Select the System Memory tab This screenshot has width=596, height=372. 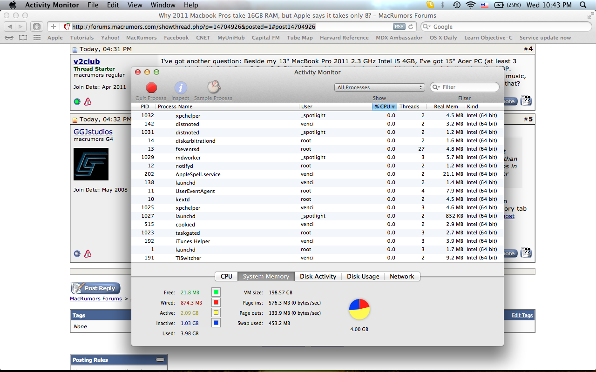(x=266, y=276)
